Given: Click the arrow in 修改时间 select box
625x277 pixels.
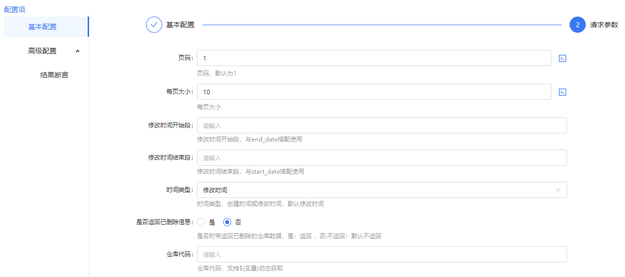Looking at the screenshot, I should point(558,190).
